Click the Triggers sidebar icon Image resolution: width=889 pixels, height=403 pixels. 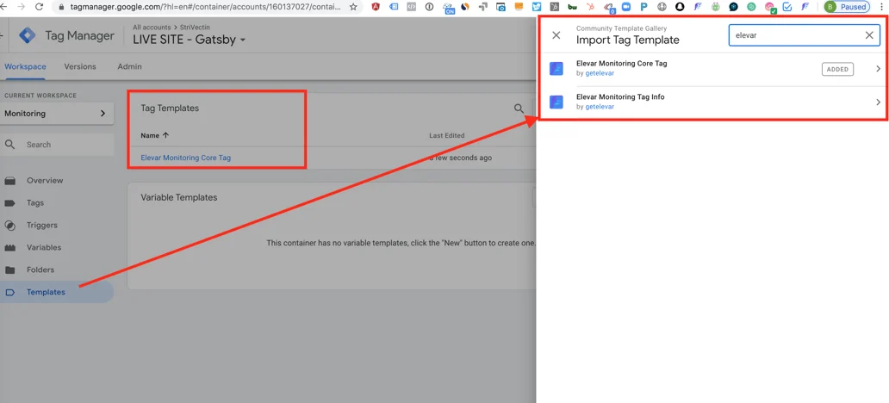point(9,225)
